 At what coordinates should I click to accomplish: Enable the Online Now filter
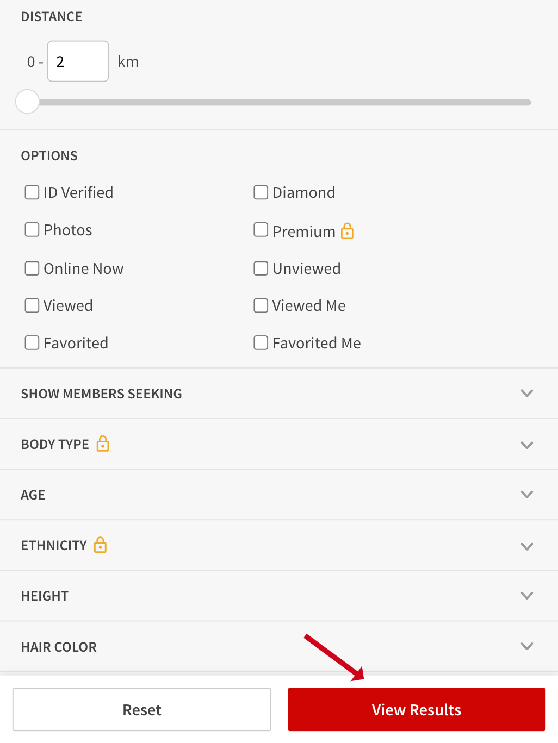(32, 268)
